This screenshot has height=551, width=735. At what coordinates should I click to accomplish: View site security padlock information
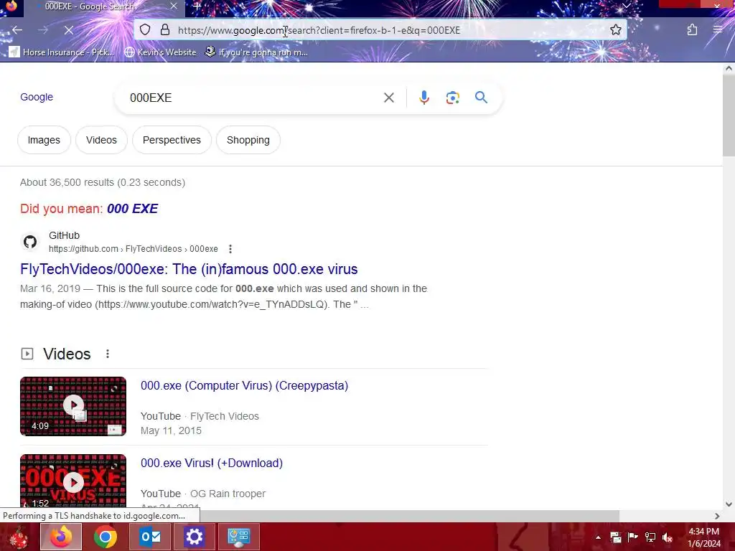(165, 30)
